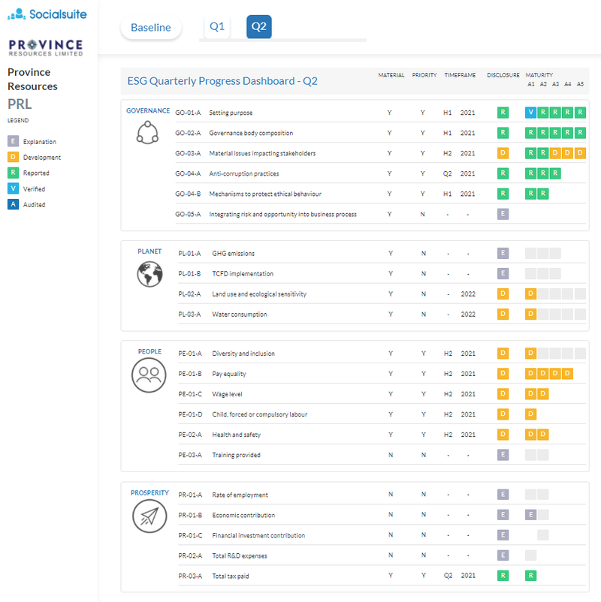Click the GO-03-A code
The height and width of the screenshot is (602, 601).
188,154
